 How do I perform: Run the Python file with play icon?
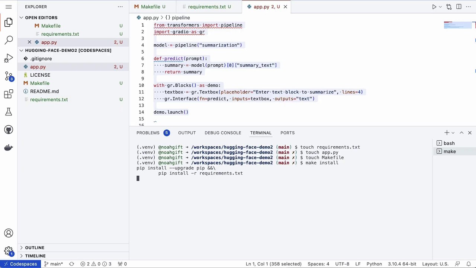tap(434, 7)
